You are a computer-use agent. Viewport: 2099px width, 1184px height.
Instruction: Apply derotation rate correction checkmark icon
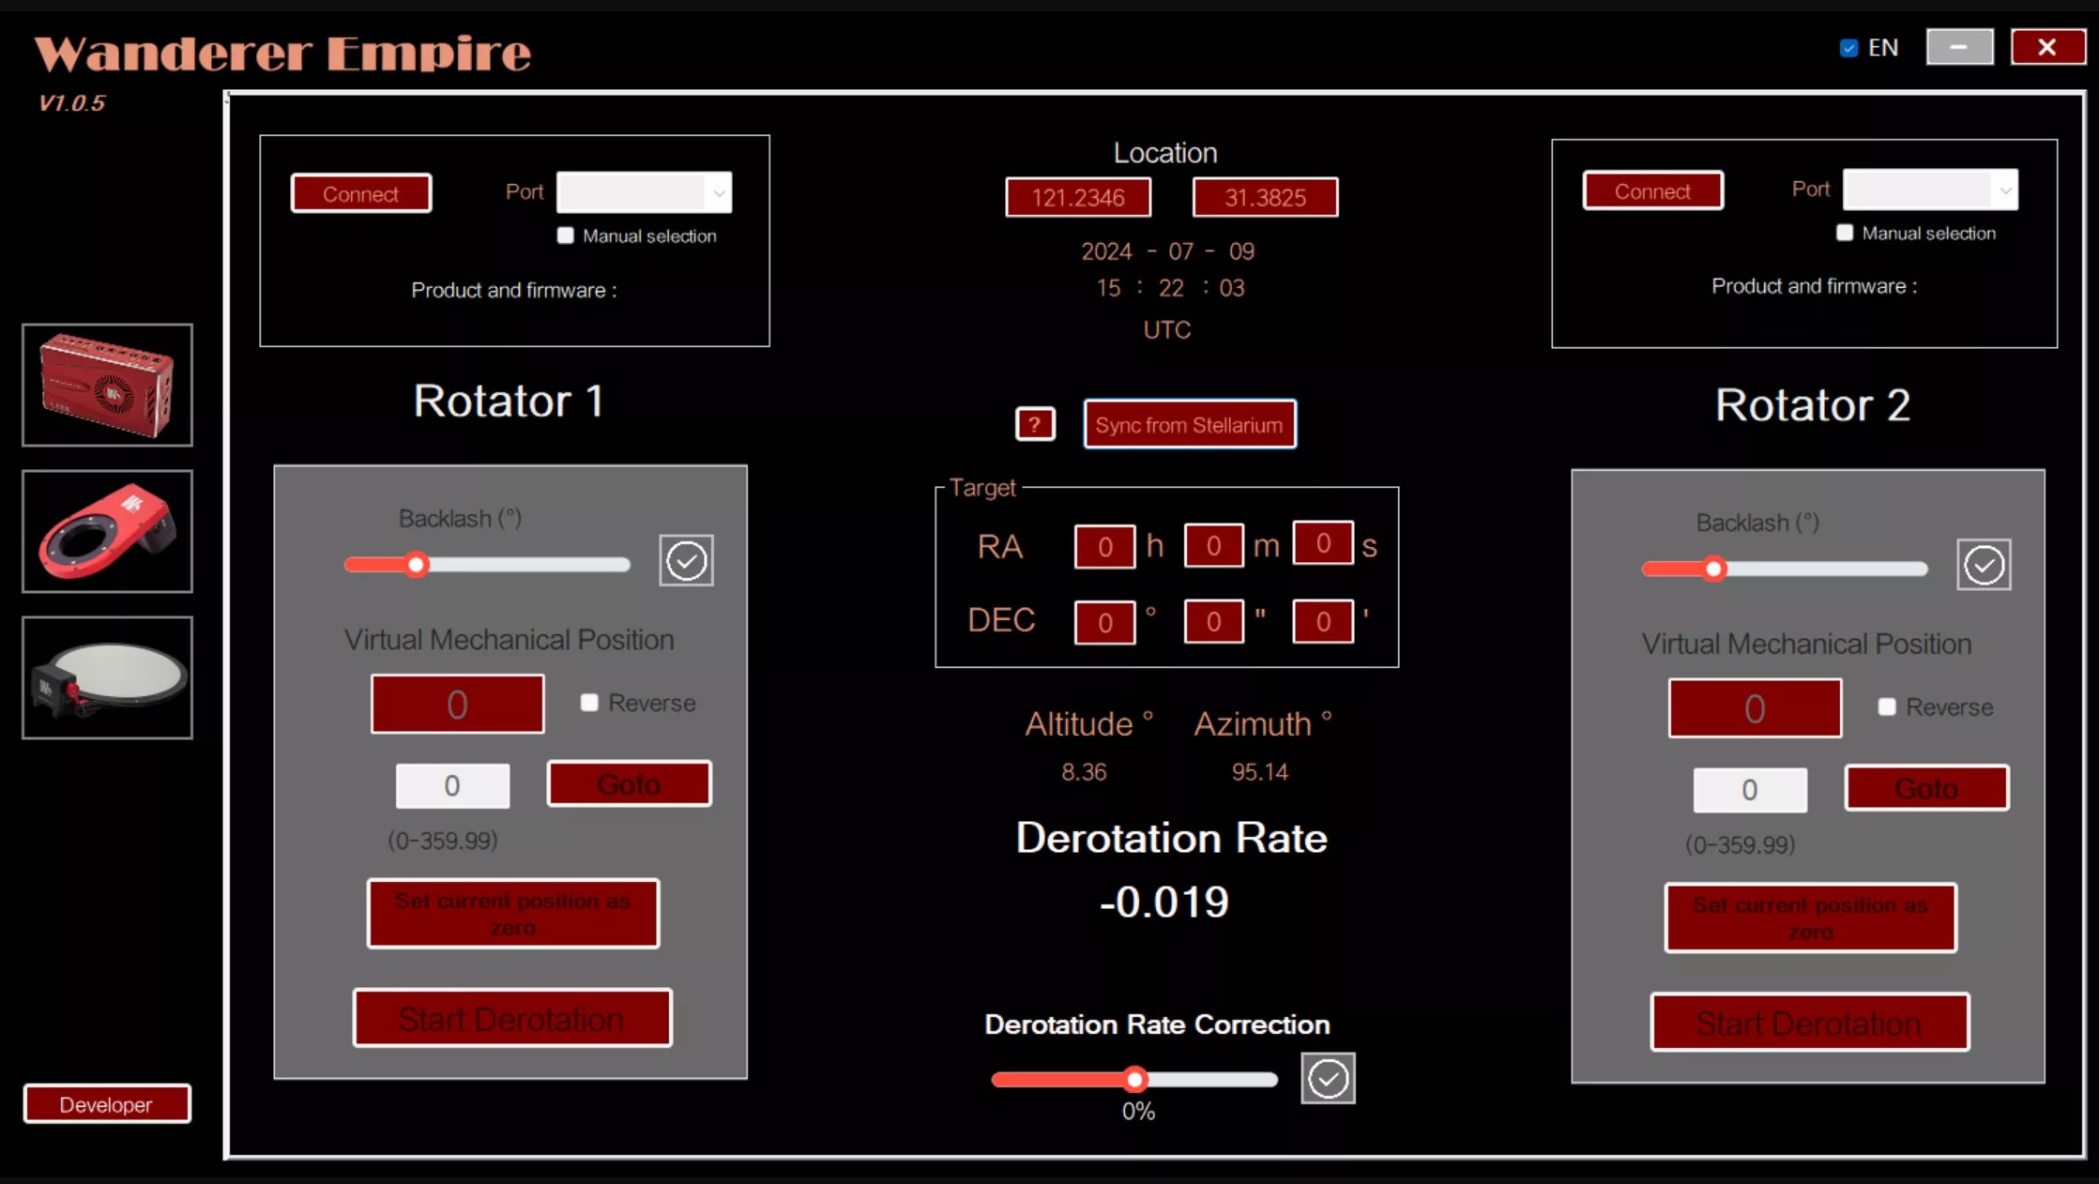[1327, 1079]
